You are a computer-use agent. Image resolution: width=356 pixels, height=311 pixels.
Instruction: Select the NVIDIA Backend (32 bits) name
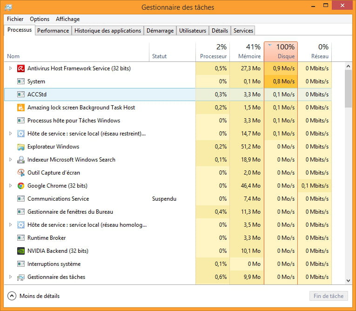coord(58,251)
